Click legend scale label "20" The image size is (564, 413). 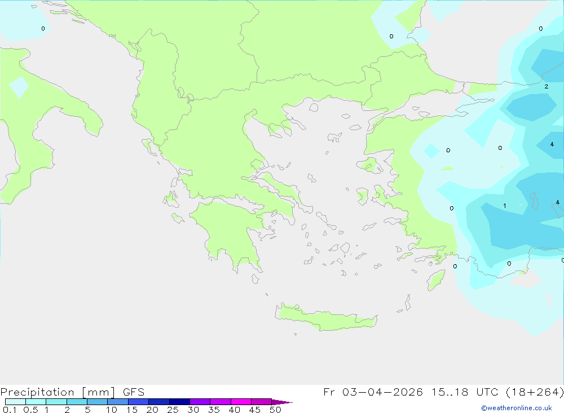coord(152,410)
